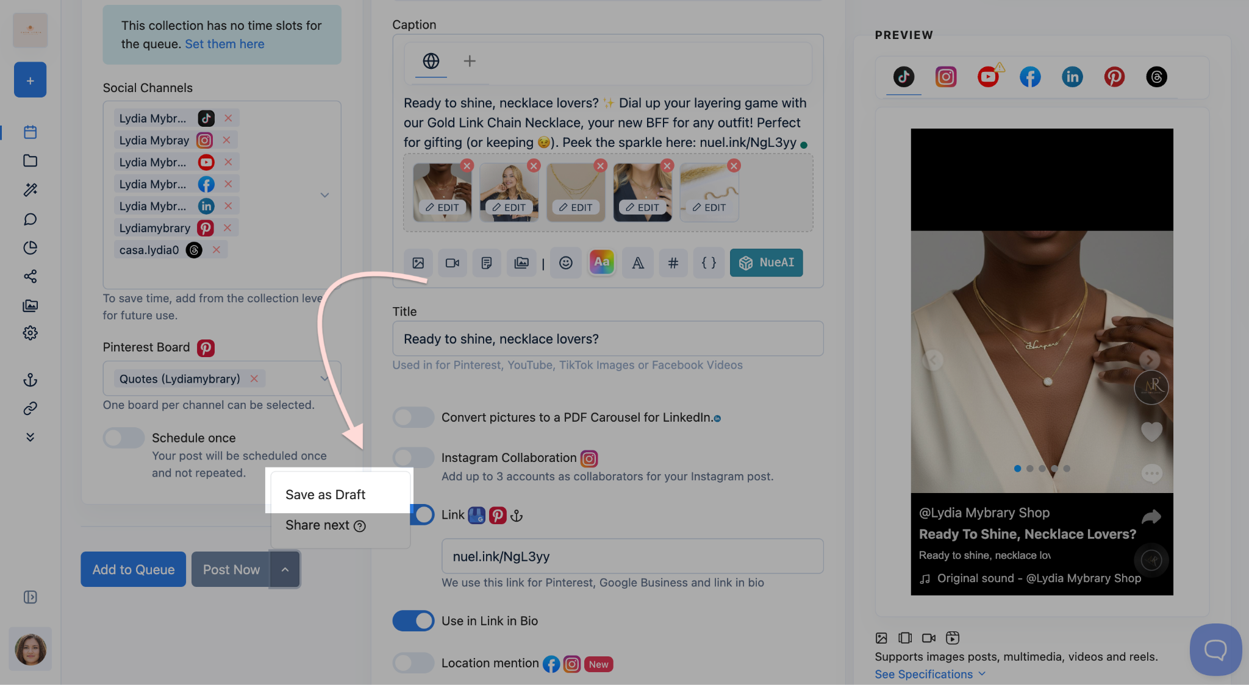Open the hashtag tool in caption toolbar
The height and width of the screenshot is (685, 1249).
(x=673, y=263)
